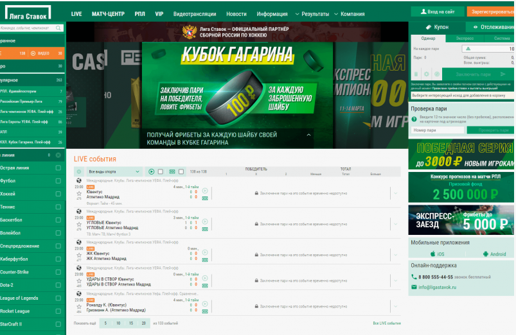Click the clear circle icon in линия header

click(58, 155)
